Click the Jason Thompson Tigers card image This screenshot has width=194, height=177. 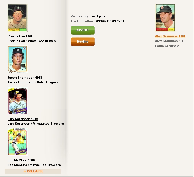pyautogui.click(x=17, y=59)
